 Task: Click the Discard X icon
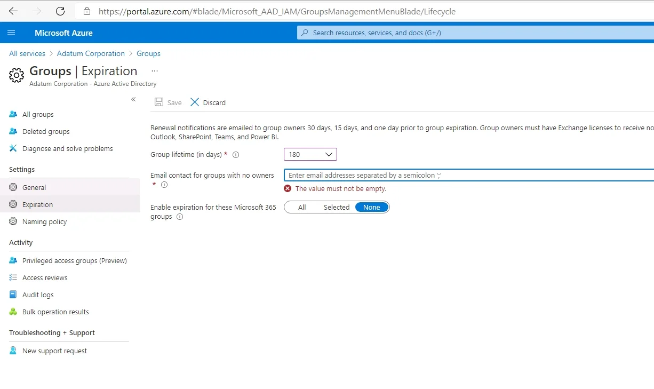(195, 102)
